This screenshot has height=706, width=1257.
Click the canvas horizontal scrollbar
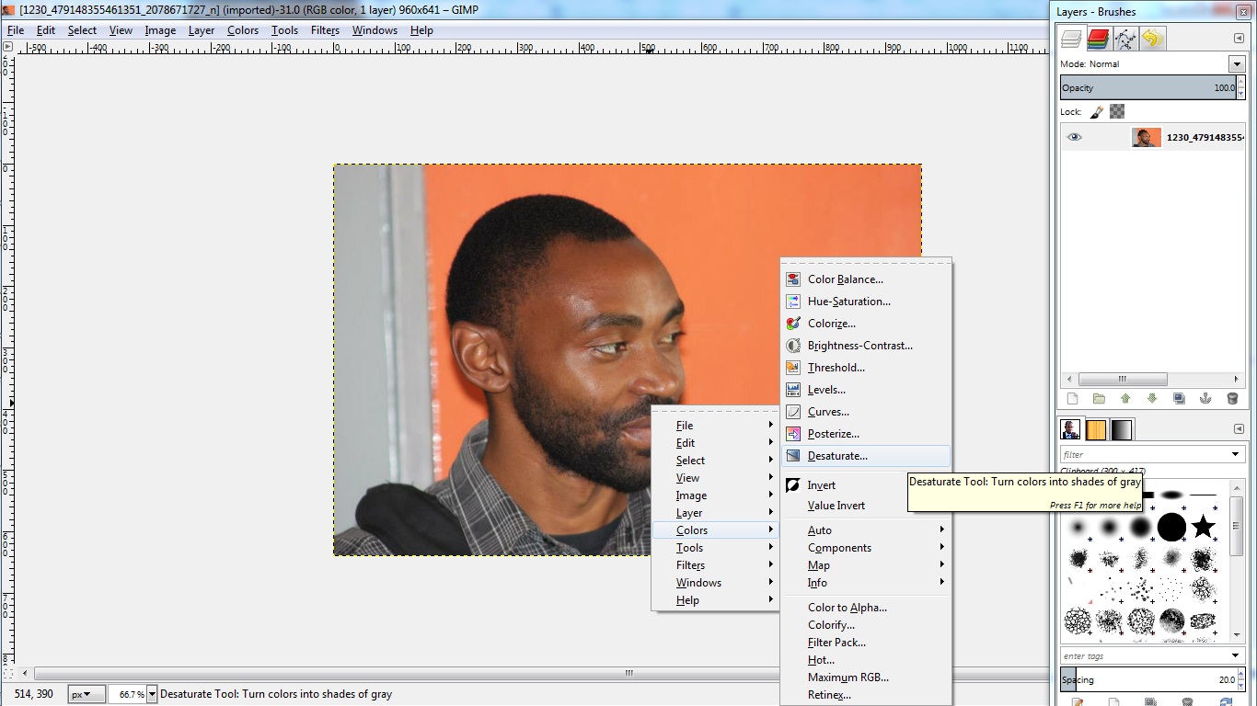coord(629,673)
